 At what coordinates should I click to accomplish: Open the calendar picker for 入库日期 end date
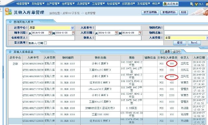pyautogui.click(x=140, y=33)
